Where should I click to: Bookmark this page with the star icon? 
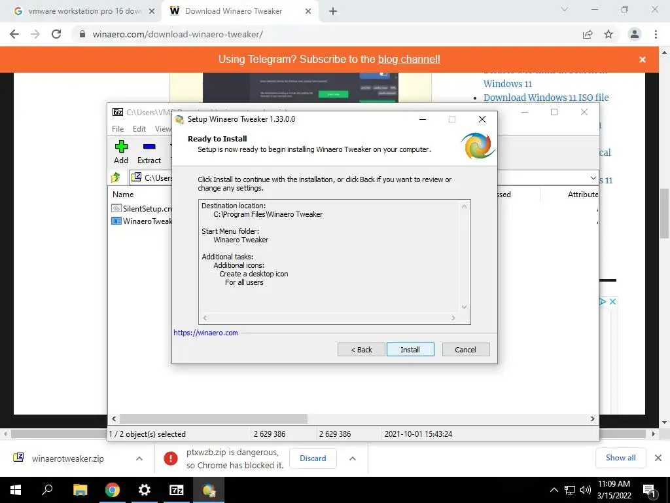[x=608, y=34]
